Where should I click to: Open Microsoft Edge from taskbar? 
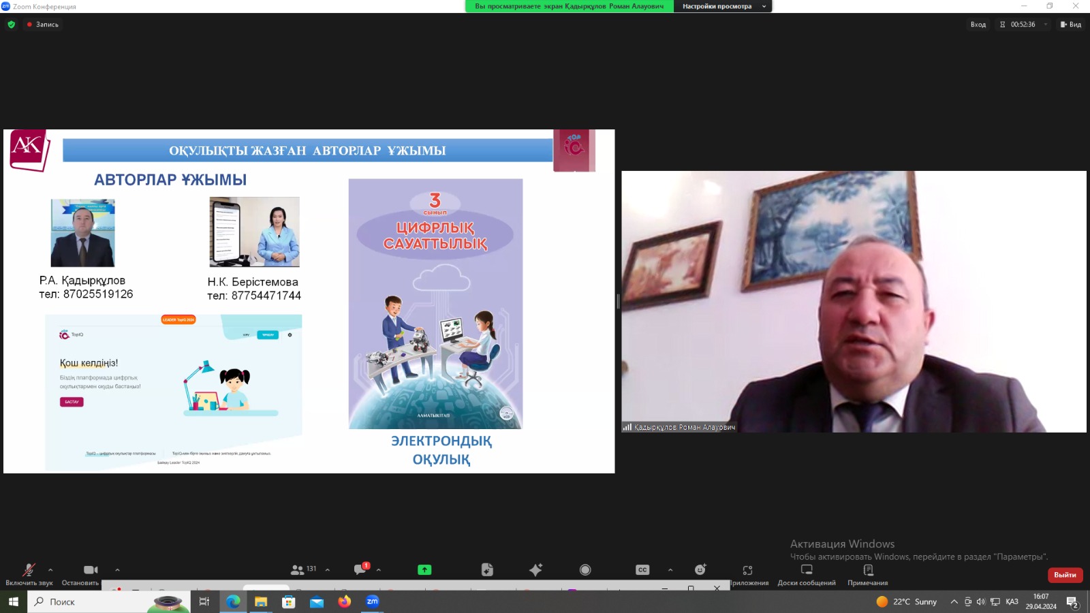coord(233,601)
